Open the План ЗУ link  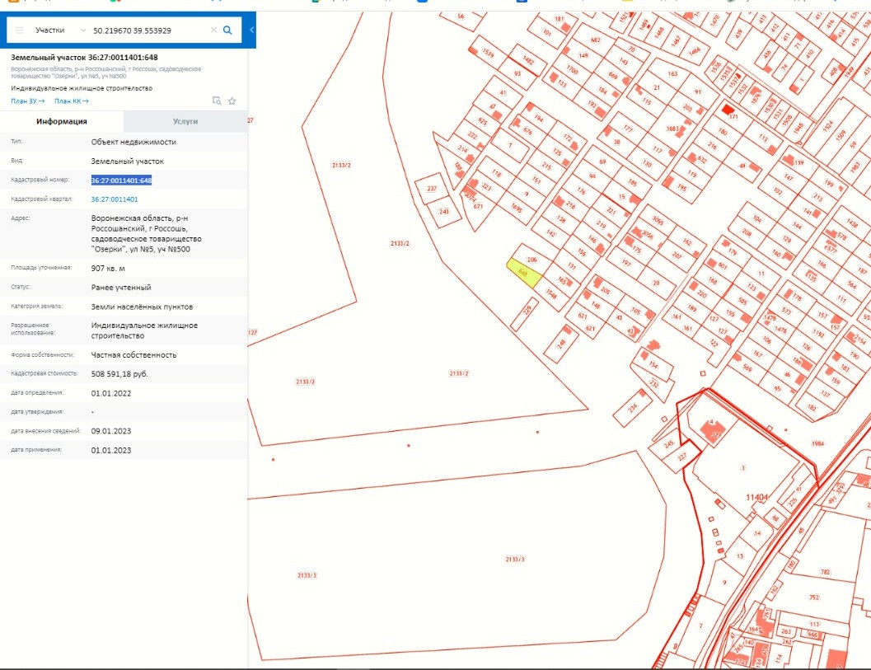click(x=27, y=101)
